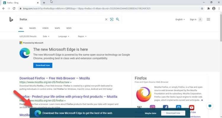Screen dimensions: 222x118
Task: Click blue Download now button in Edge ad
Action: [43, 65]
